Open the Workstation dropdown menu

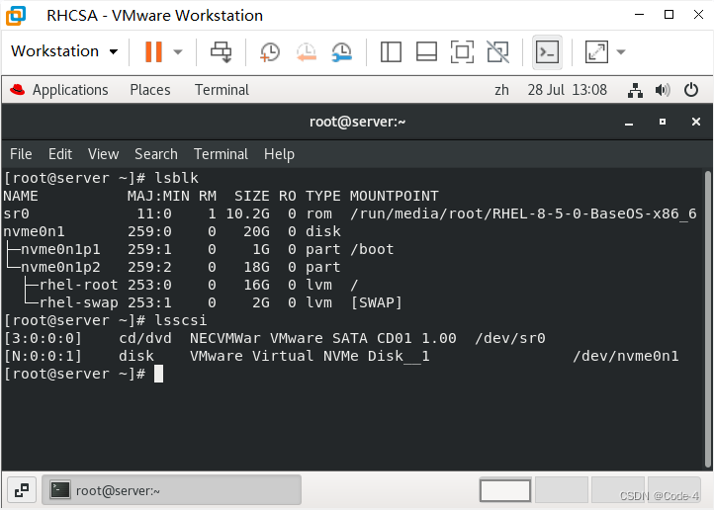[x=64, y=51]
